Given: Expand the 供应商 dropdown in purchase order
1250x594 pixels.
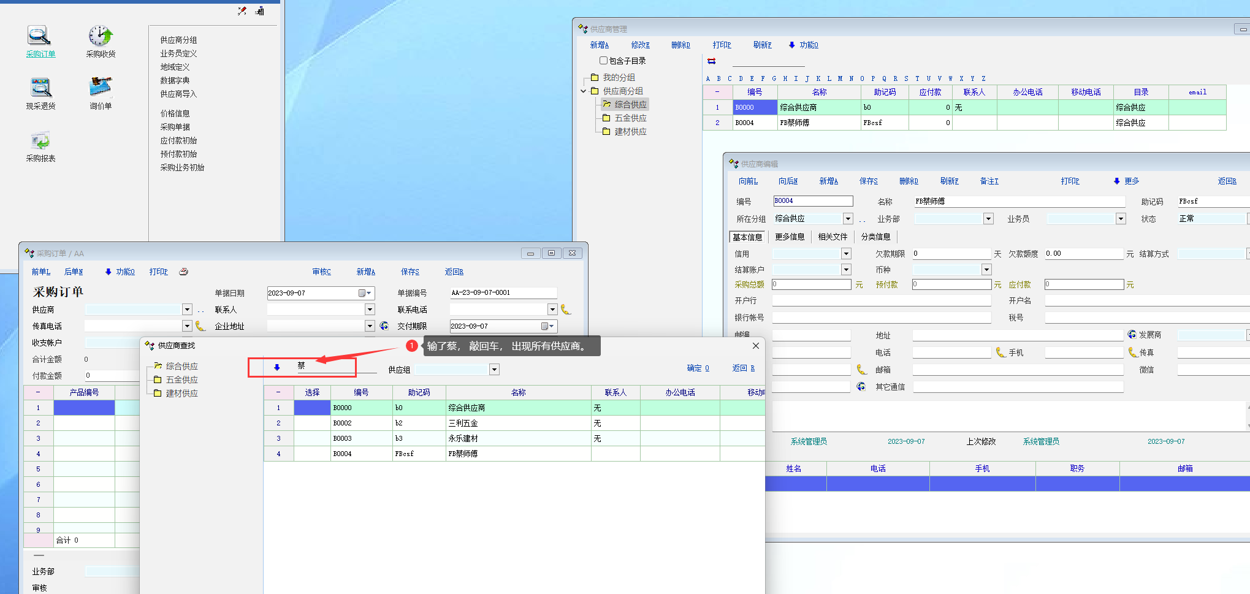Looking at the screenshot, I should pyautogui.click(x=187, y=310).
